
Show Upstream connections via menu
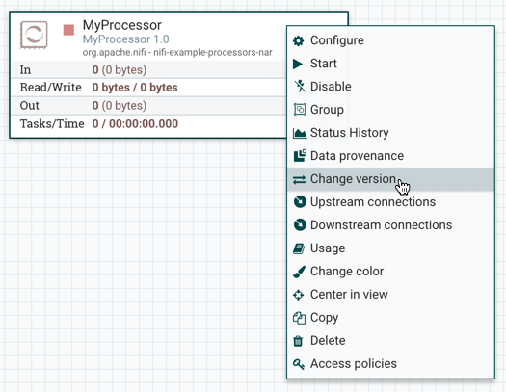390,202
